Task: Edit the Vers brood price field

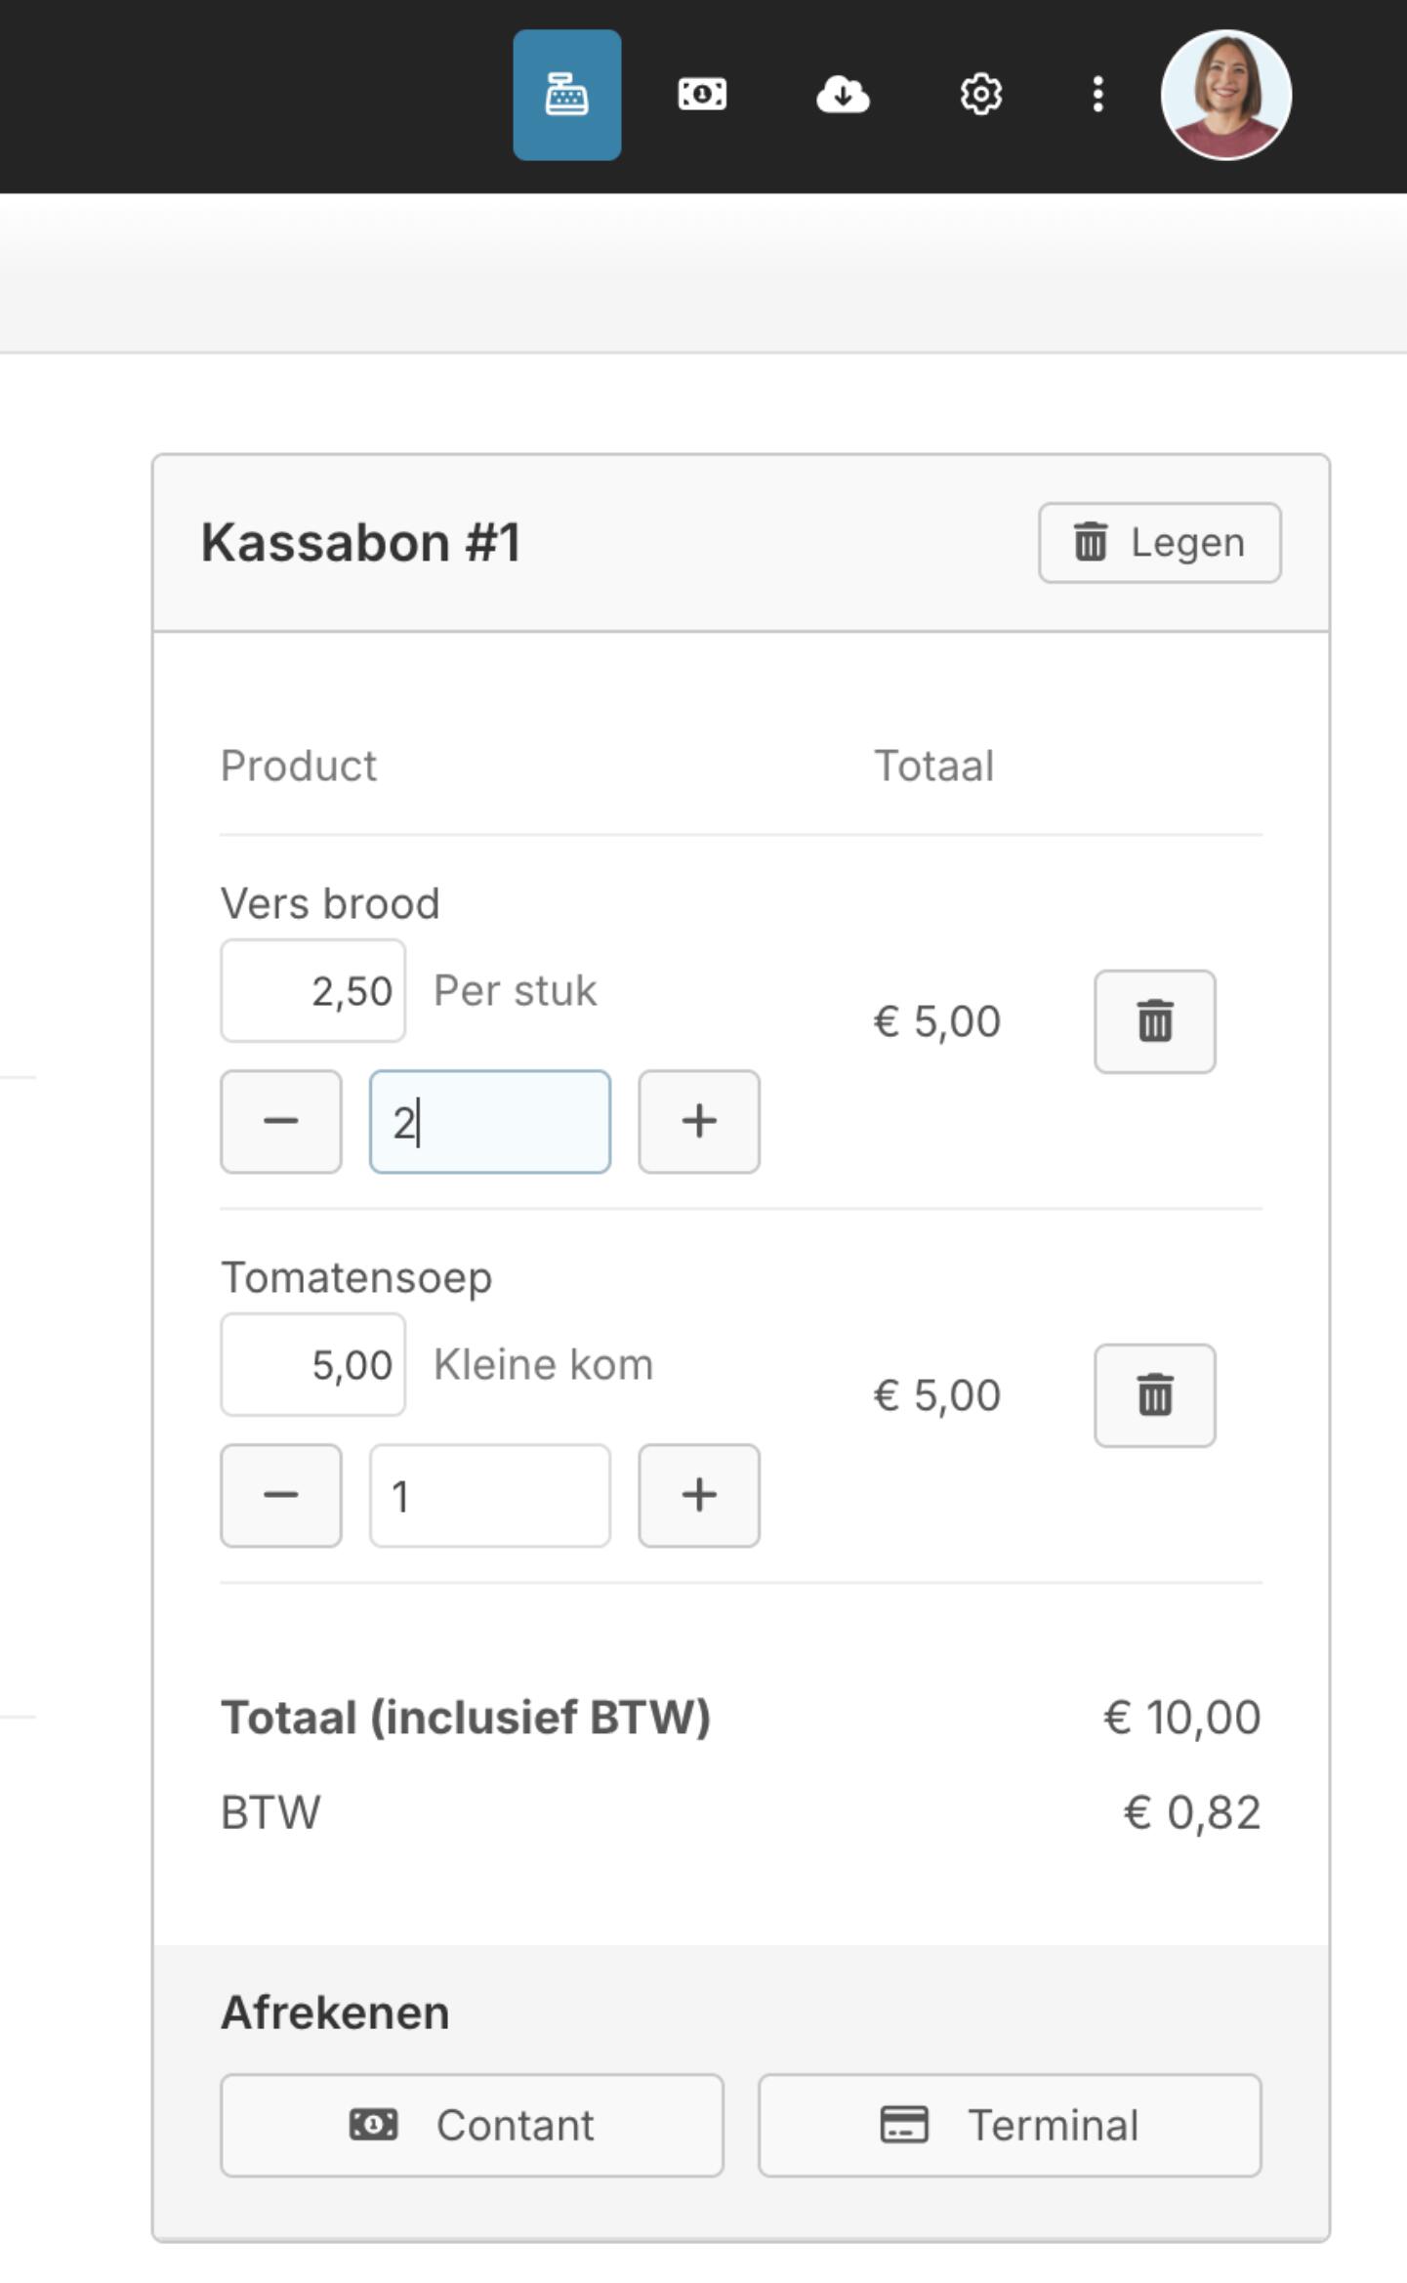Action: tap(313, 991)
